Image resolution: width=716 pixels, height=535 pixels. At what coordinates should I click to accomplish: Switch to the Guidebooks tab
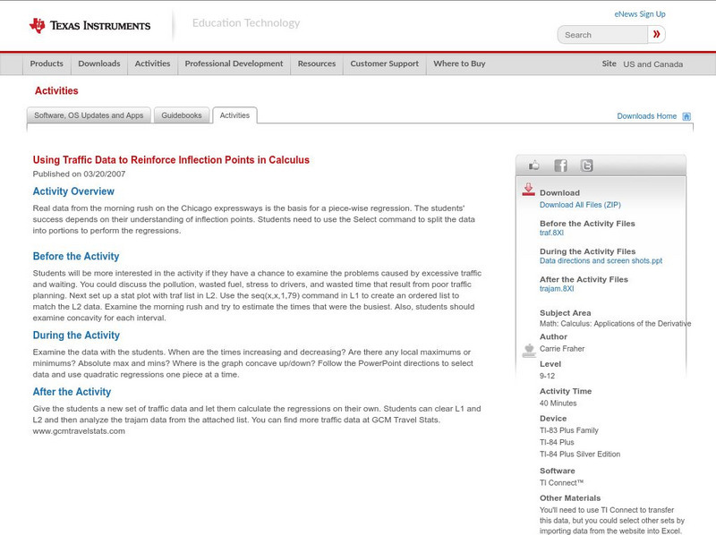[182, 115]
